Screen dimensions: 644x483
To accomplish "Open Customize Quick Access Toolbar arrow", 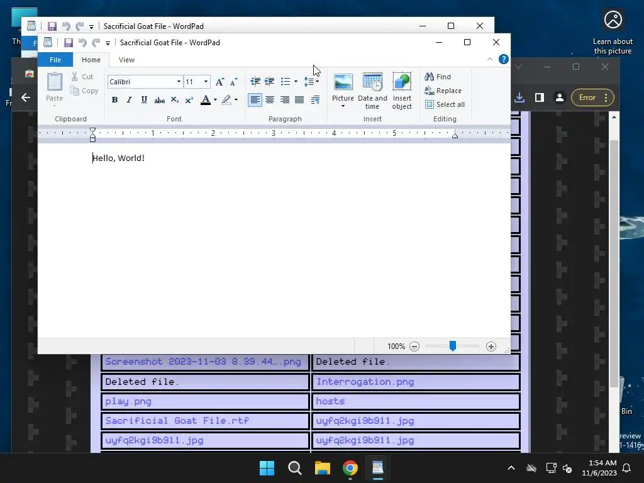I will coord(108,43).
